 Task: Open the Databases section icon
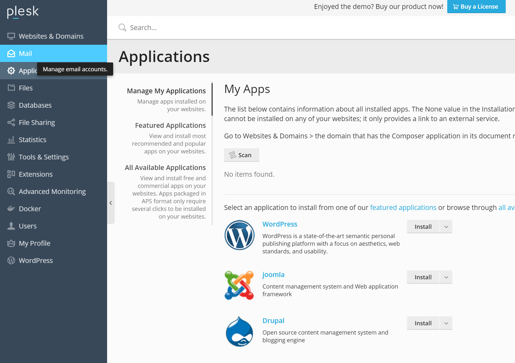point(11,105)
